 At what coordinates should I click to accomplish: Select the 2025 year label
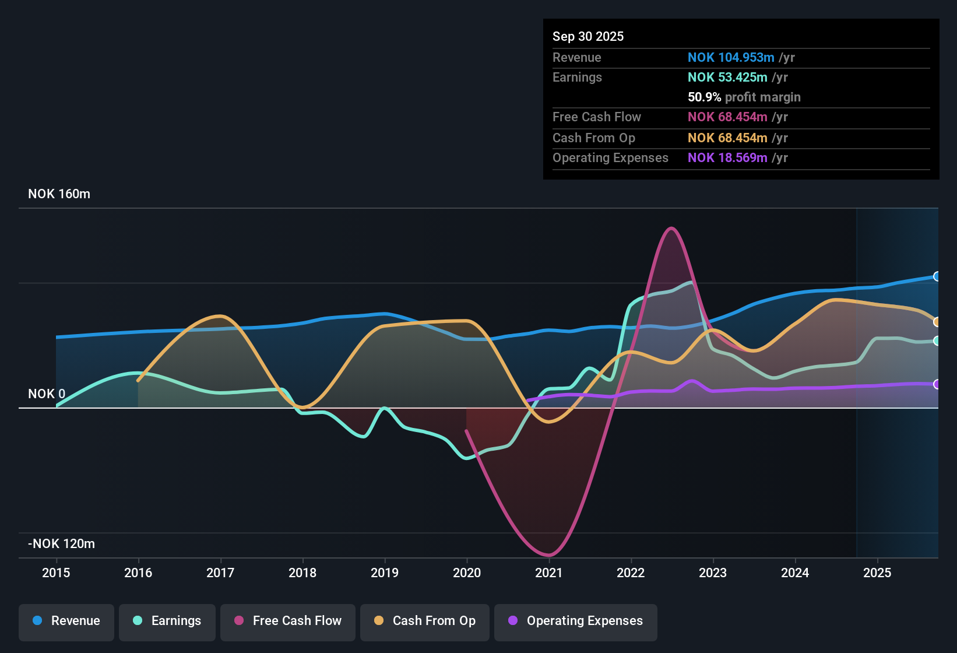tap(878, 573)
